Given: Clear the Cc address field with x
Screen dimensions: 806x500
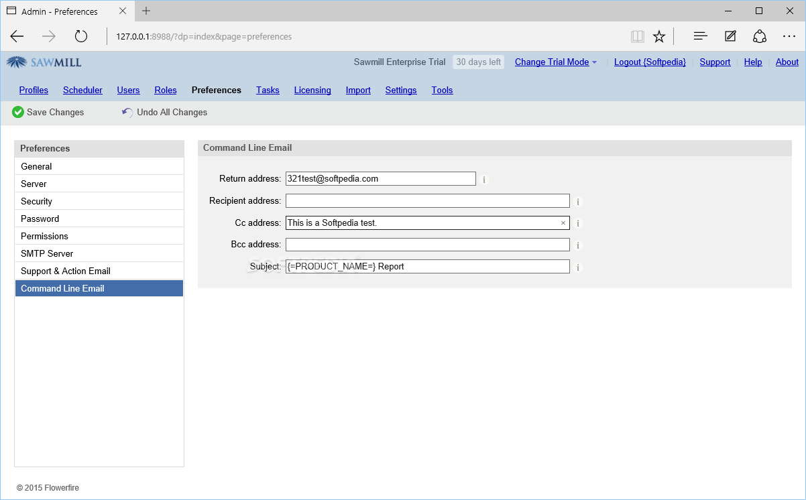Looking at the screenshot, I should coord(563,223).
